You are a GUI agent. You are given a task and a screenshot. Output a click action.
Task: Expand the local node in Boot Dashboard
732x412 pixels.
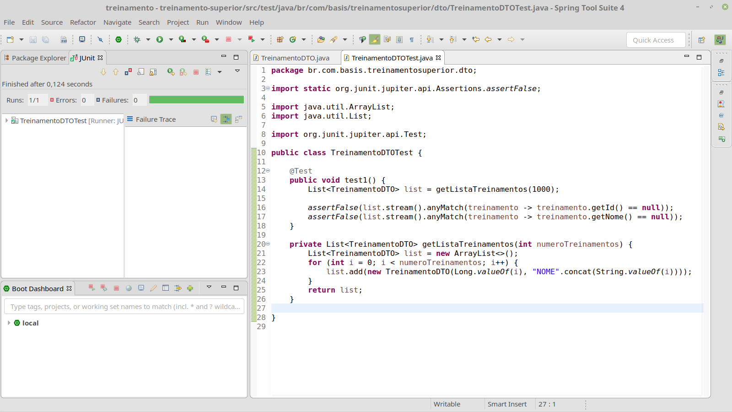coord(9,323)
